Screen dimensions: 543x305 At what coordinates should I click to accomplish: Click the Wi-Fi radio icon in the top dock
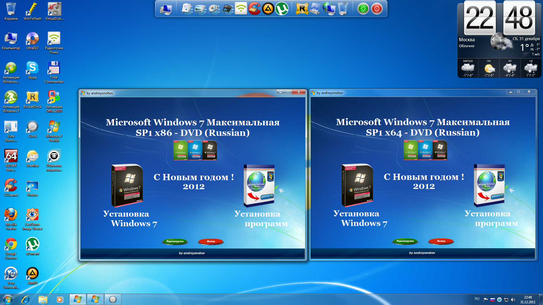[241, 8]
